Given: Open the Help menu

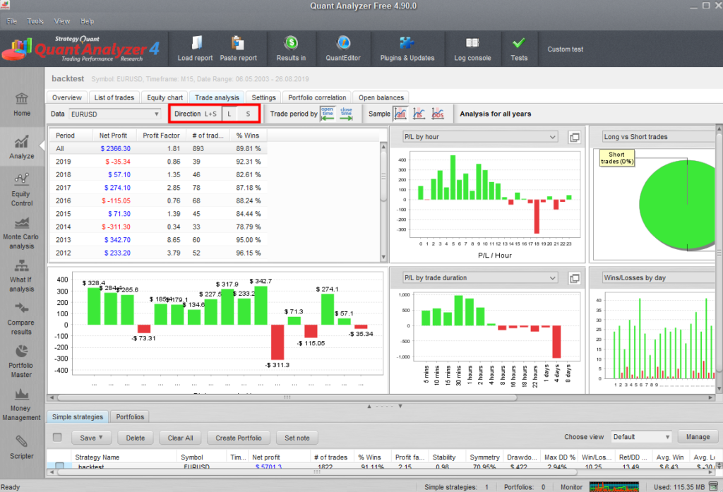Looking at the screenshot, I should point(87,21).
